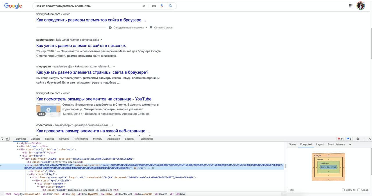
Task: Enable Group computed properties checkbox
Action: coord(359,190)
